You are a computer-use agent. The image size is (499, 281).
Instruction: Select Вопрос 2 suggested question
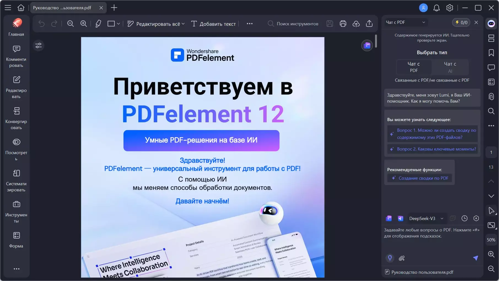436,149
